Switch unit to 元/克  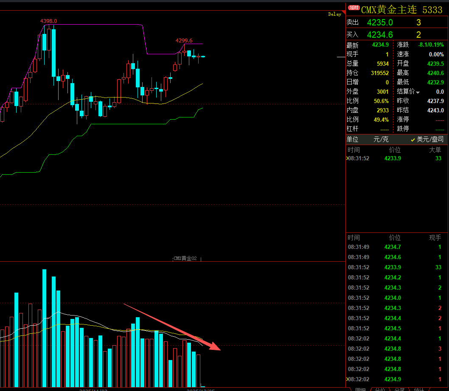[x=381, y=139]
